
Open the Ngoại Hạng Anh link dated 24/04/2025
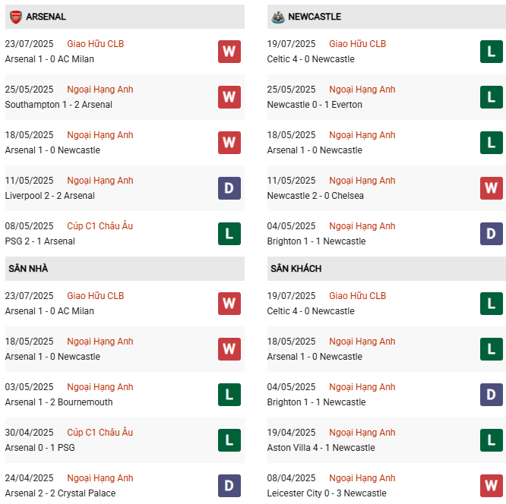[x=100, y=478]
